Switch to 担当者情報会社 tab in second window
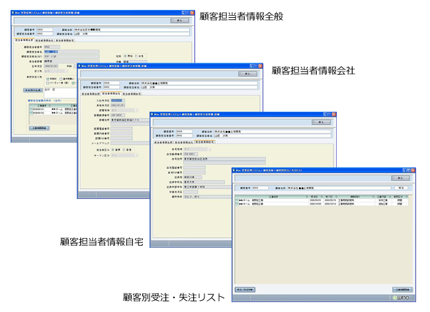430x312 pixels. click(110, 94)
